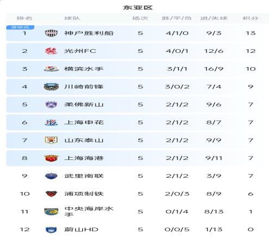272x240 pixels.
Task: Open the 武里南联 team badge
Action: pyautogui.click(x=51, y=176)
